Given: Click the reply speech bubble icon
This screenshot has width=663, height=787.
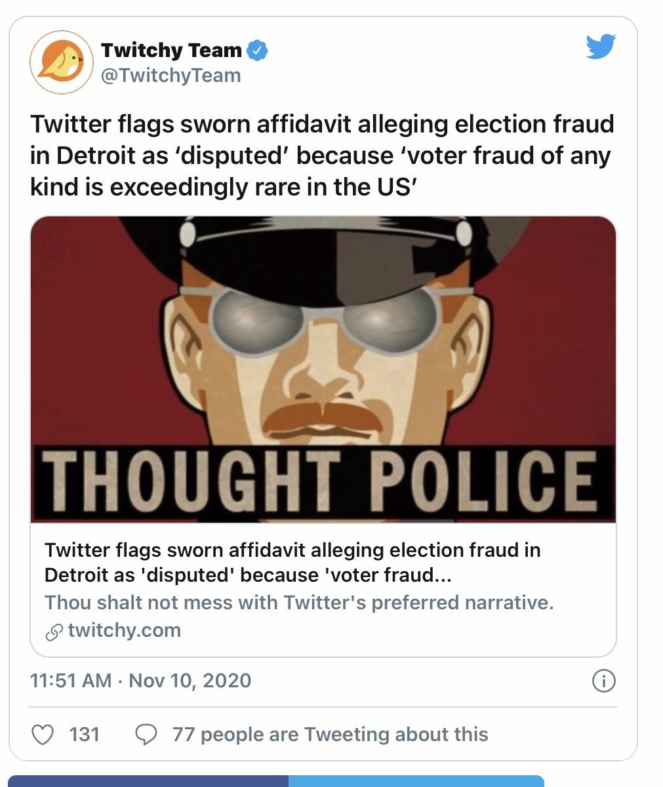Looking at the screenshot, I should (x=146, y=734).
